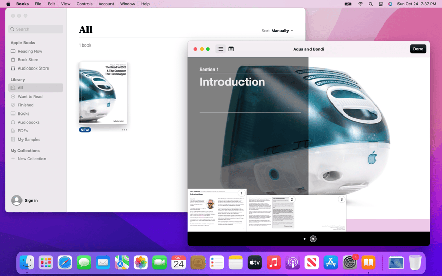
Task: Click the NEW badge under the book
Action: (85, 130)
